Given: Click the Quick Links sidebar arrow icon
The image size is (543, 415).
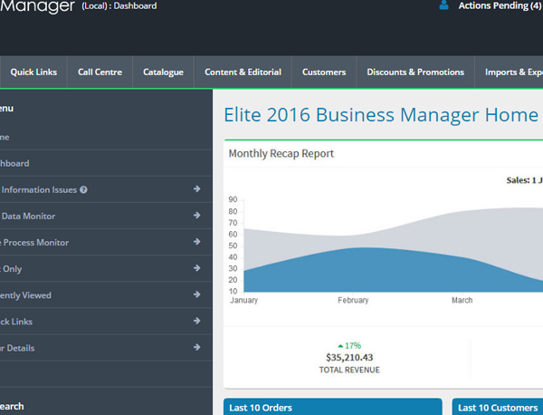Looking at the screenshot, I should [196, 322].
